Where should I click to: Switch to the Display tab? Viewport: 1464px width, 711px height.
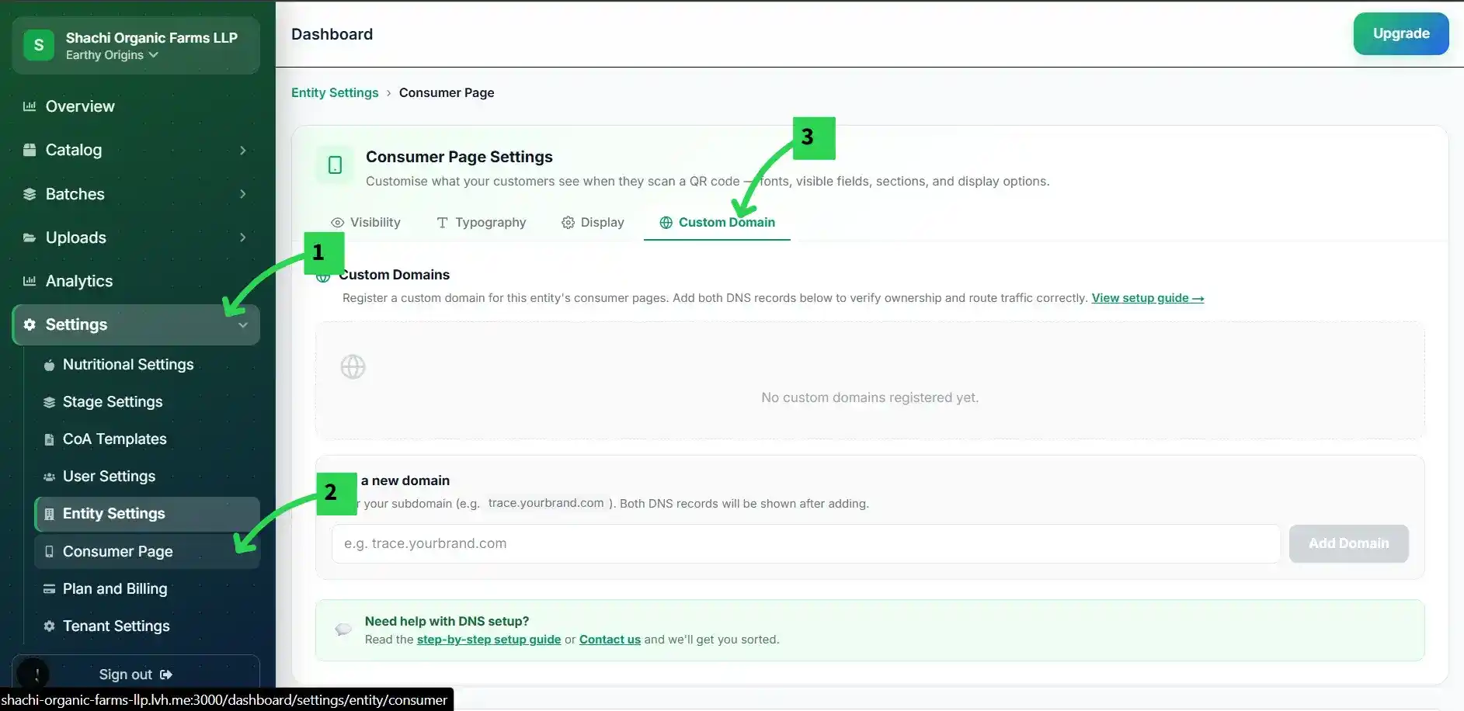point(593,223)
